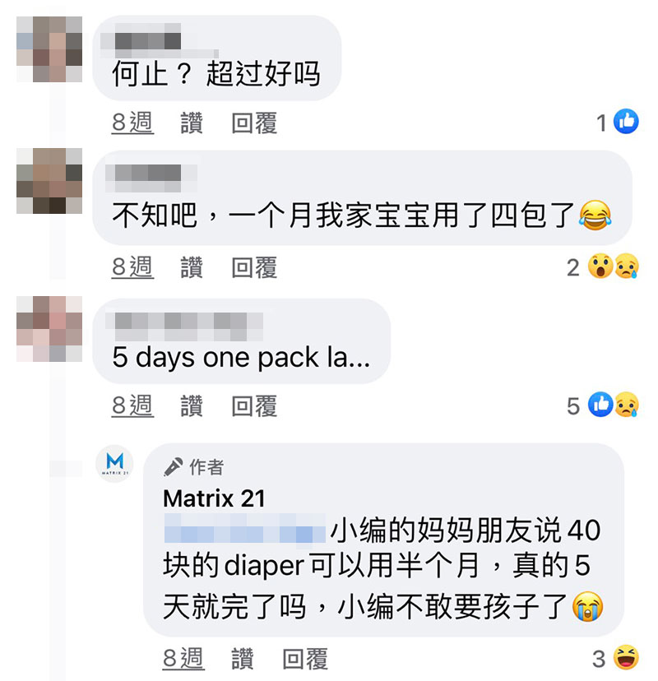This screenshot has height=681, width=658.
Task: Click the blurred tagged name in Matrix 21 reply
Action: click(245, 528)
